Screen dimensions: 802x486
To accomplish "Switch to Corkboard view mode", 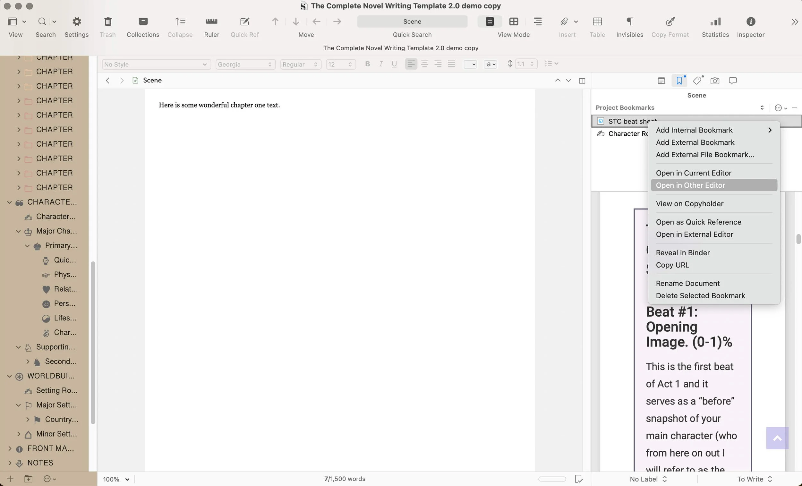I will 514,22.
